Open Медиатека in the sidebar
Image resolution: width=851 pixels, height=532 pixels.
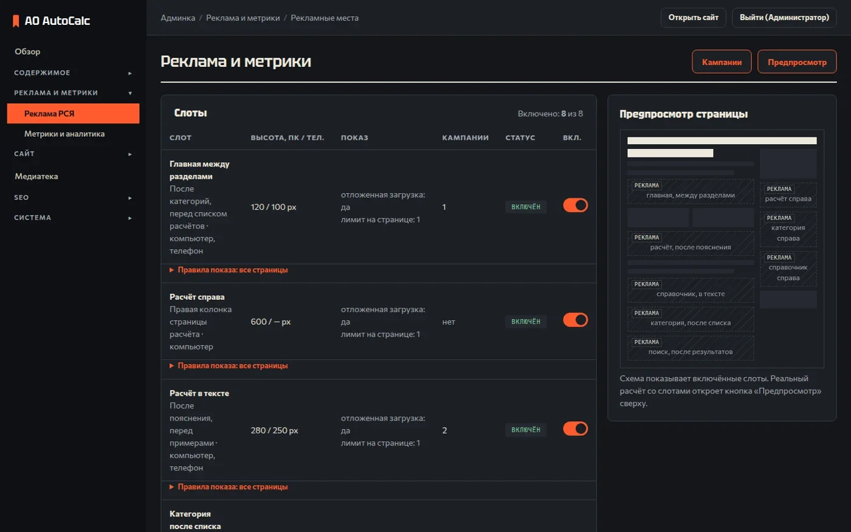tap(73, 176)
